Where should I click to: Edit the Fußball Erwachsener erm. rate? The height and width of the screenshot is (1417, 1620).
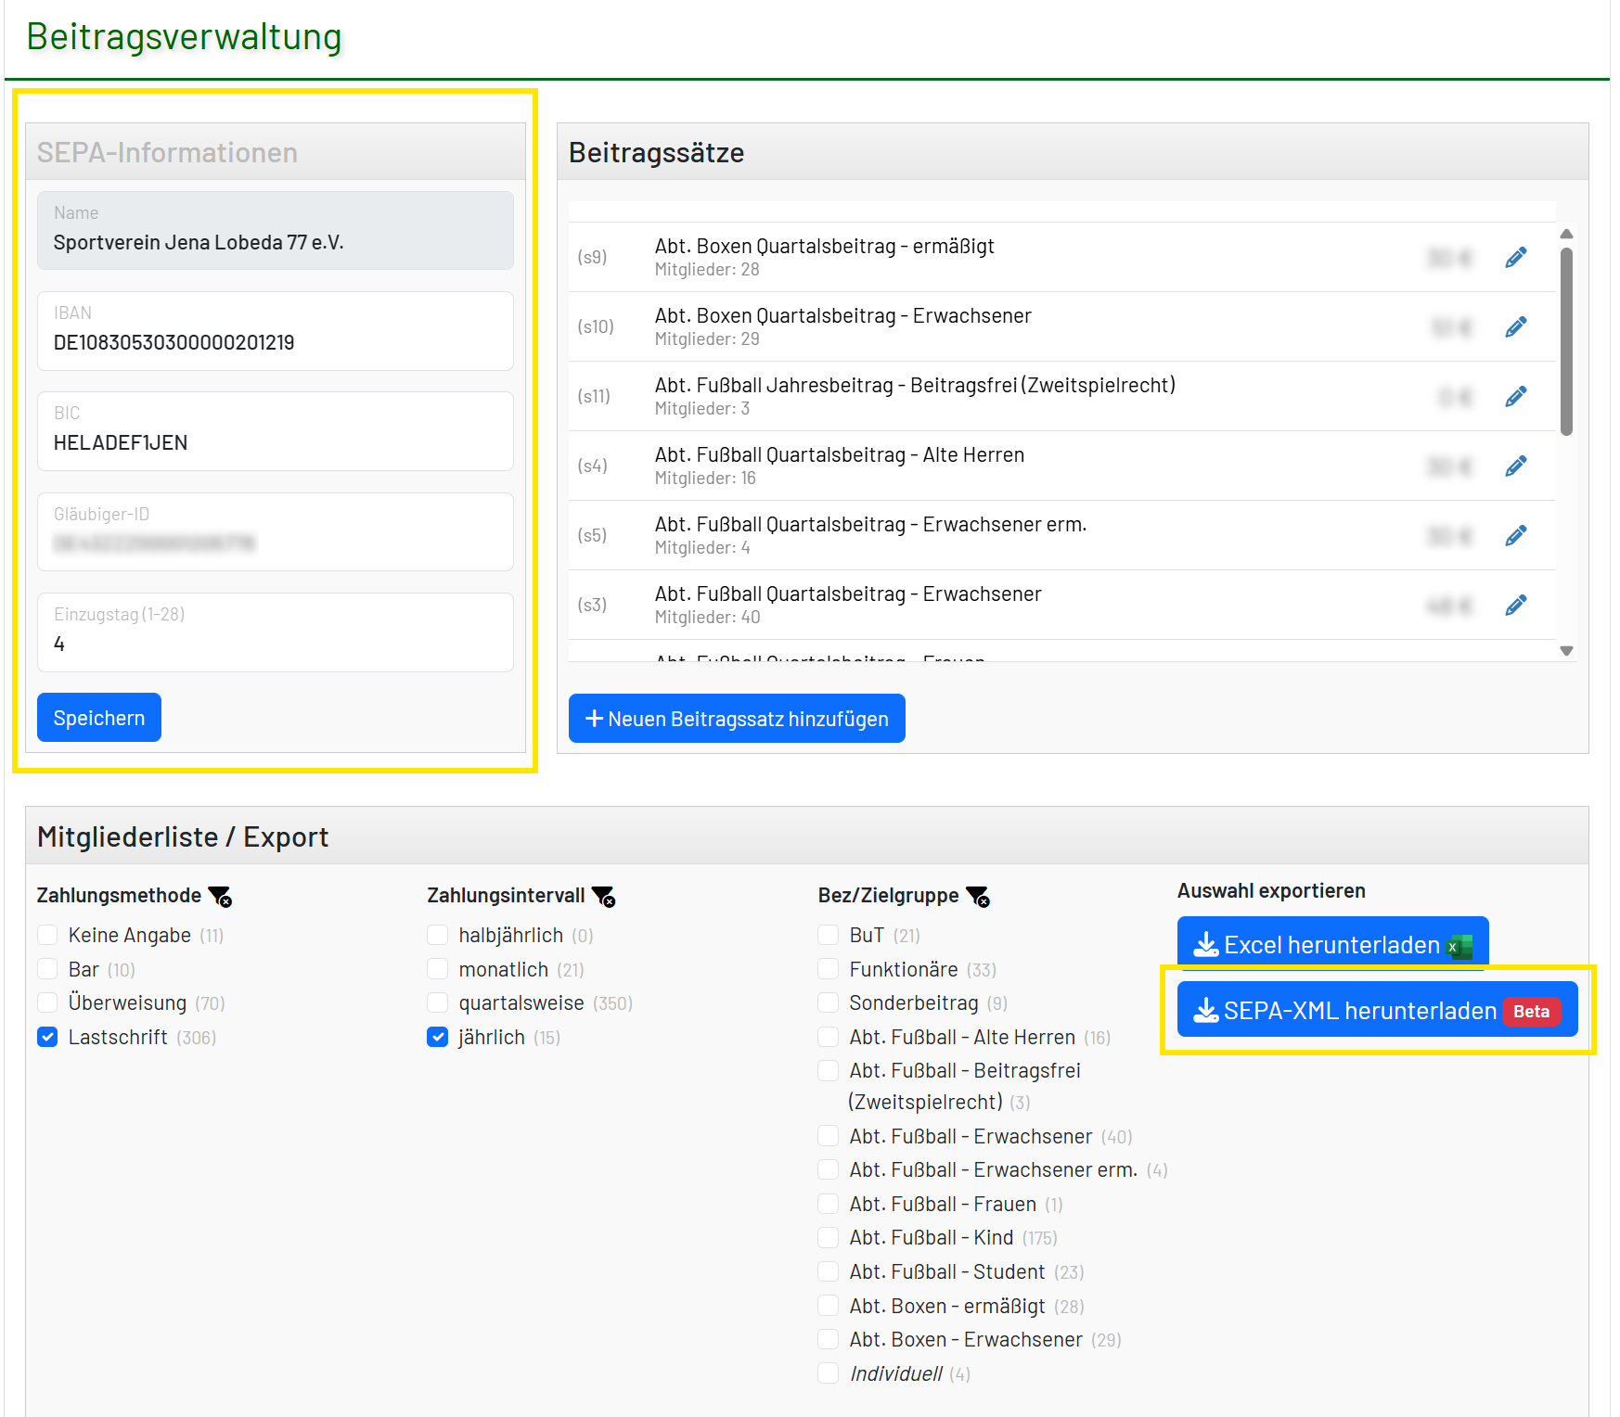click(1515, 536)
